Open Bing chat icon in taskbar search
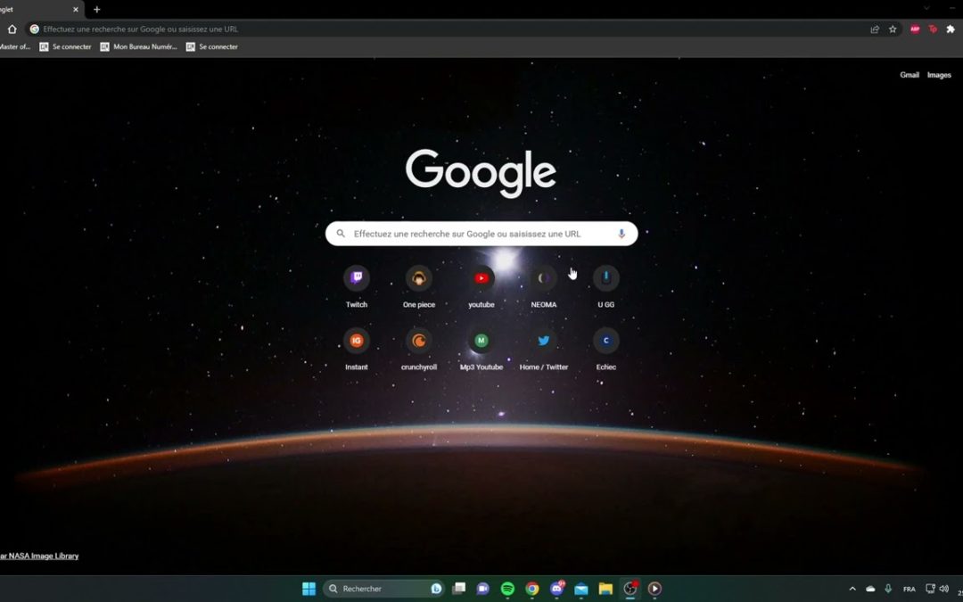Screen dimensions: 963x602 tap(436, 589)
